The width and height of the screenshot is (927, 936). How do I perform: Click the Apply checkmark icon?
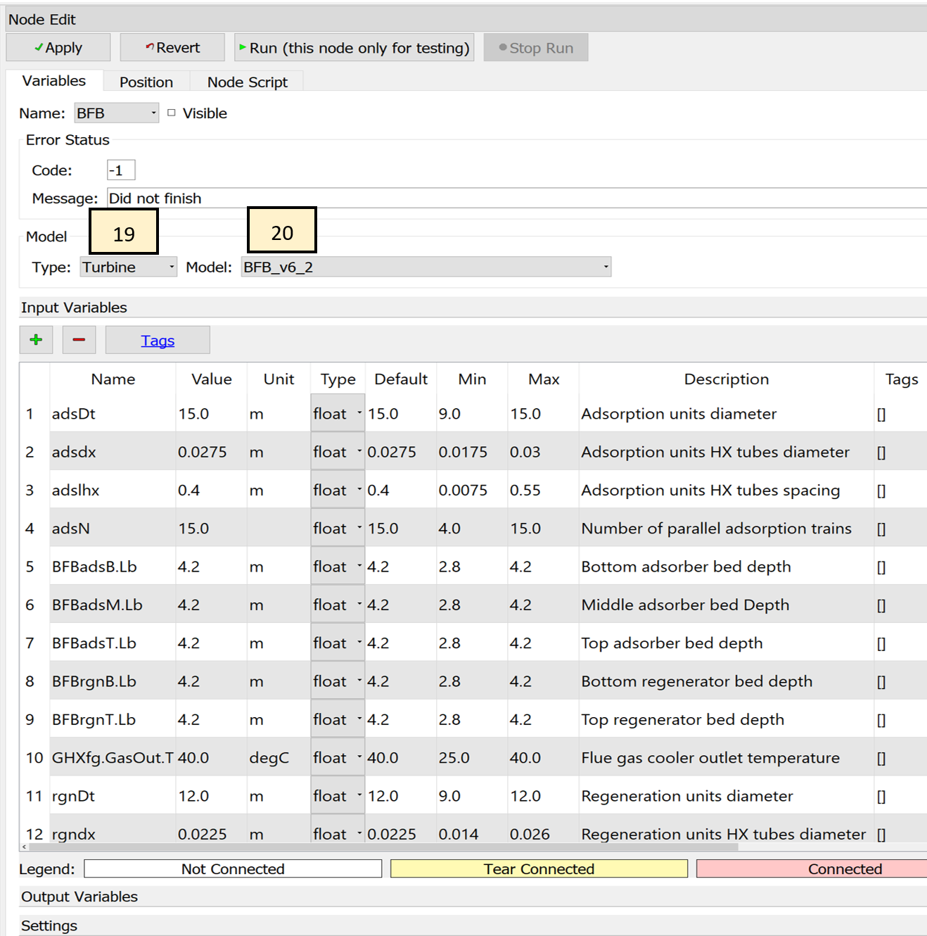pyautogui.click(x=39, y=47)
